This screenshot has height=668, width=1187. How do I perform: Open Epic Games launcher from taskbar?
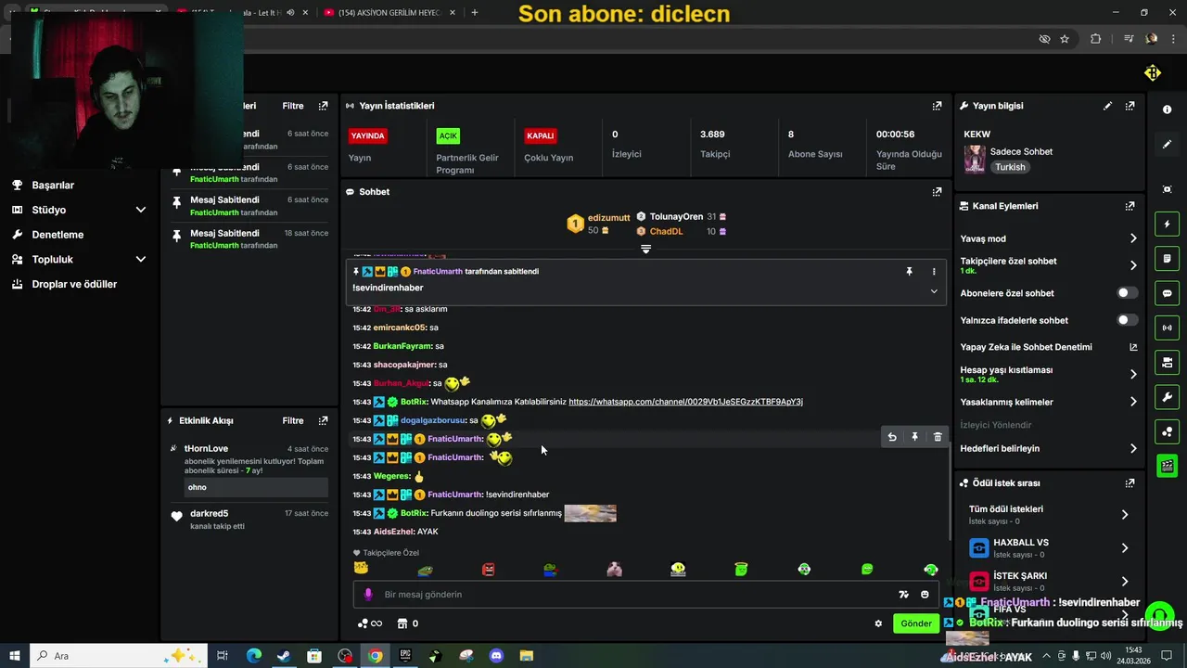pyautogui.click(x=405, y=656)
